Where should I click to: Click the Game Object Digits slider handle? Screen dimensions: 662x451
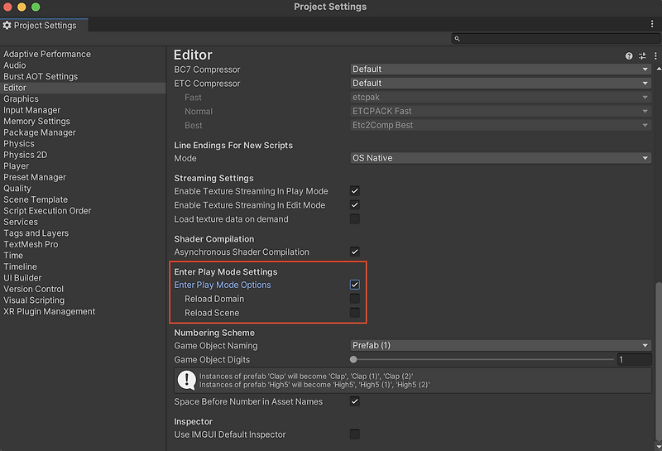click(354, 360)
